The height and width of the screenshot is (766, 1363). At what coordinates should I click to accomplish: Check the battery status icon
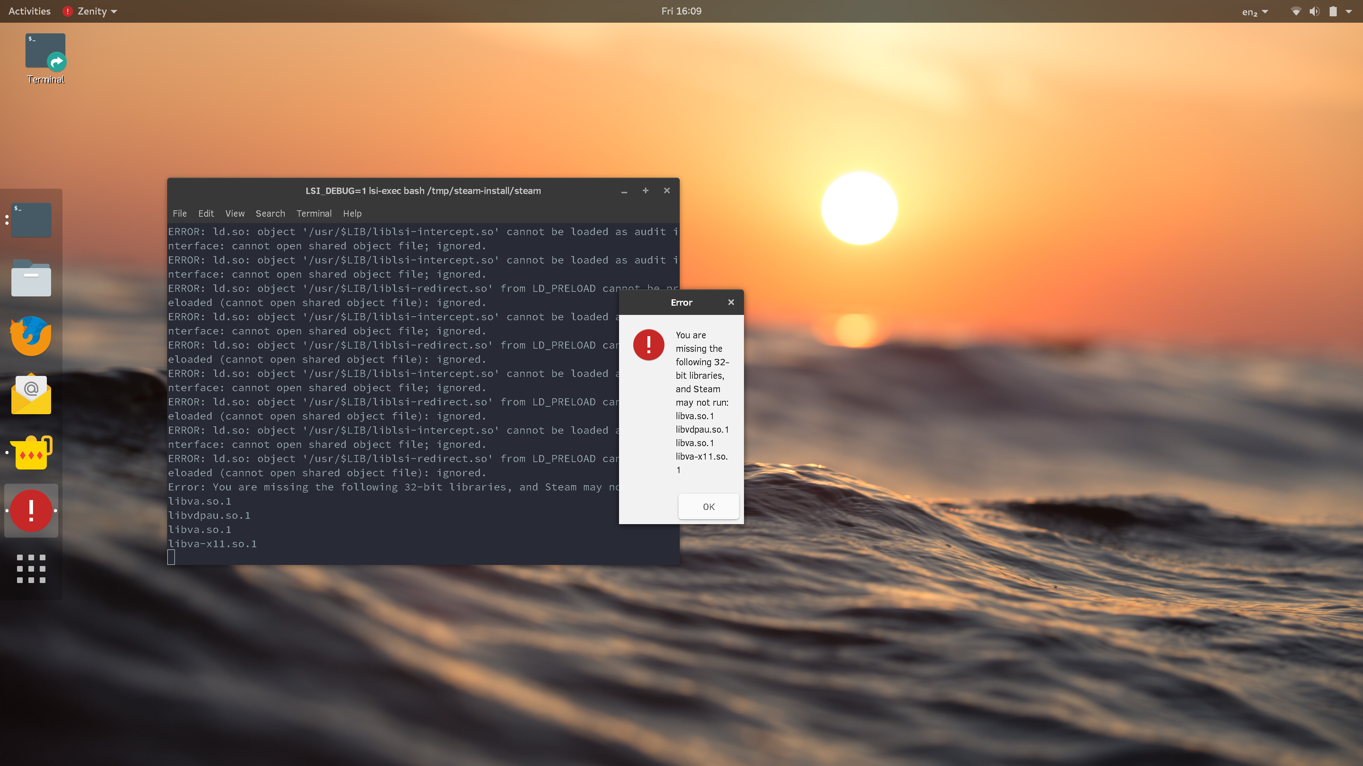coord(1333,11)
